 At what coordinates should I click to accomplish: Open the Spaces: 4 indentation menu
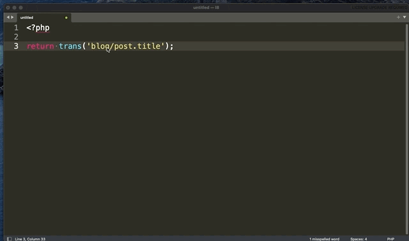(x=359, y=239)
